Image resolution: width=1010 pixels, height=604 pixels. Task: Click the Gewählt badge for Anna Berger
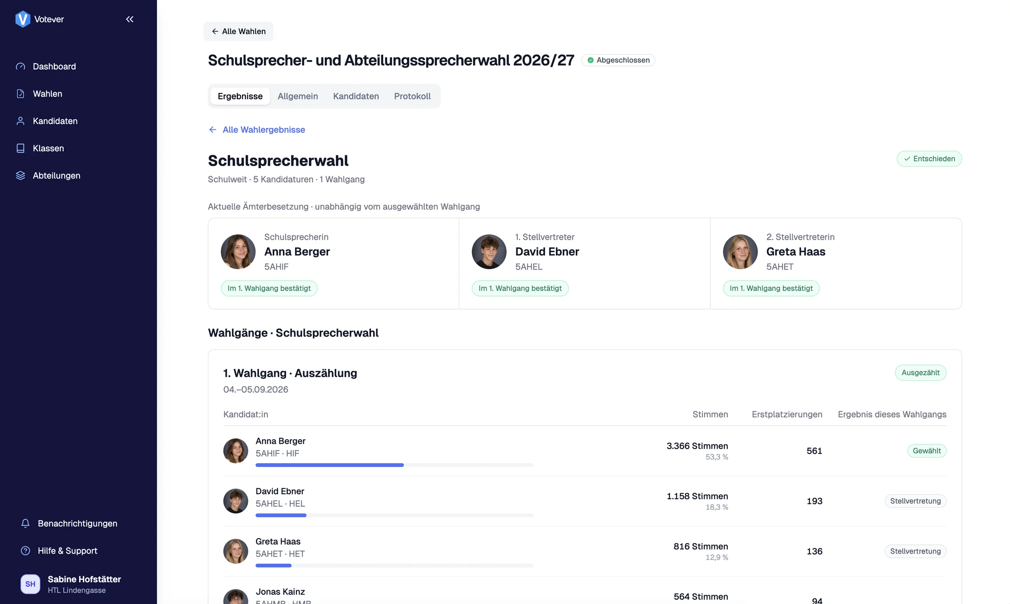[927, 451]
